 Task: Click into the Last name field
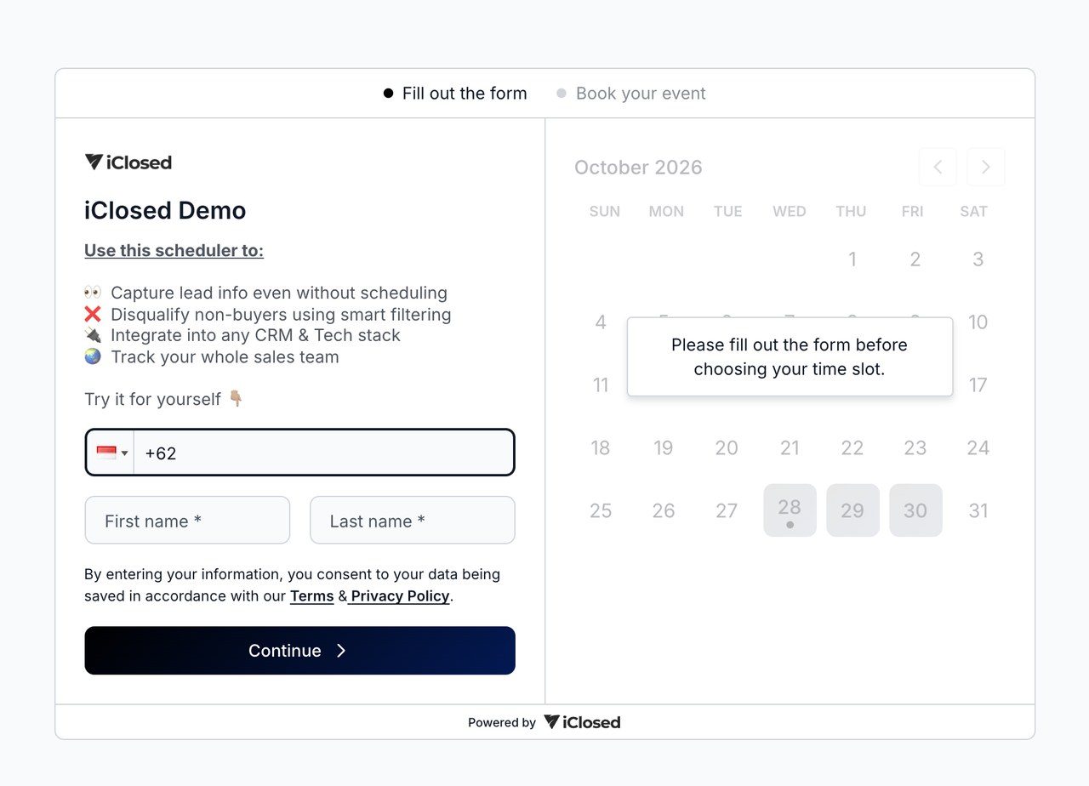pyautogui.click(x=413, y=520)
